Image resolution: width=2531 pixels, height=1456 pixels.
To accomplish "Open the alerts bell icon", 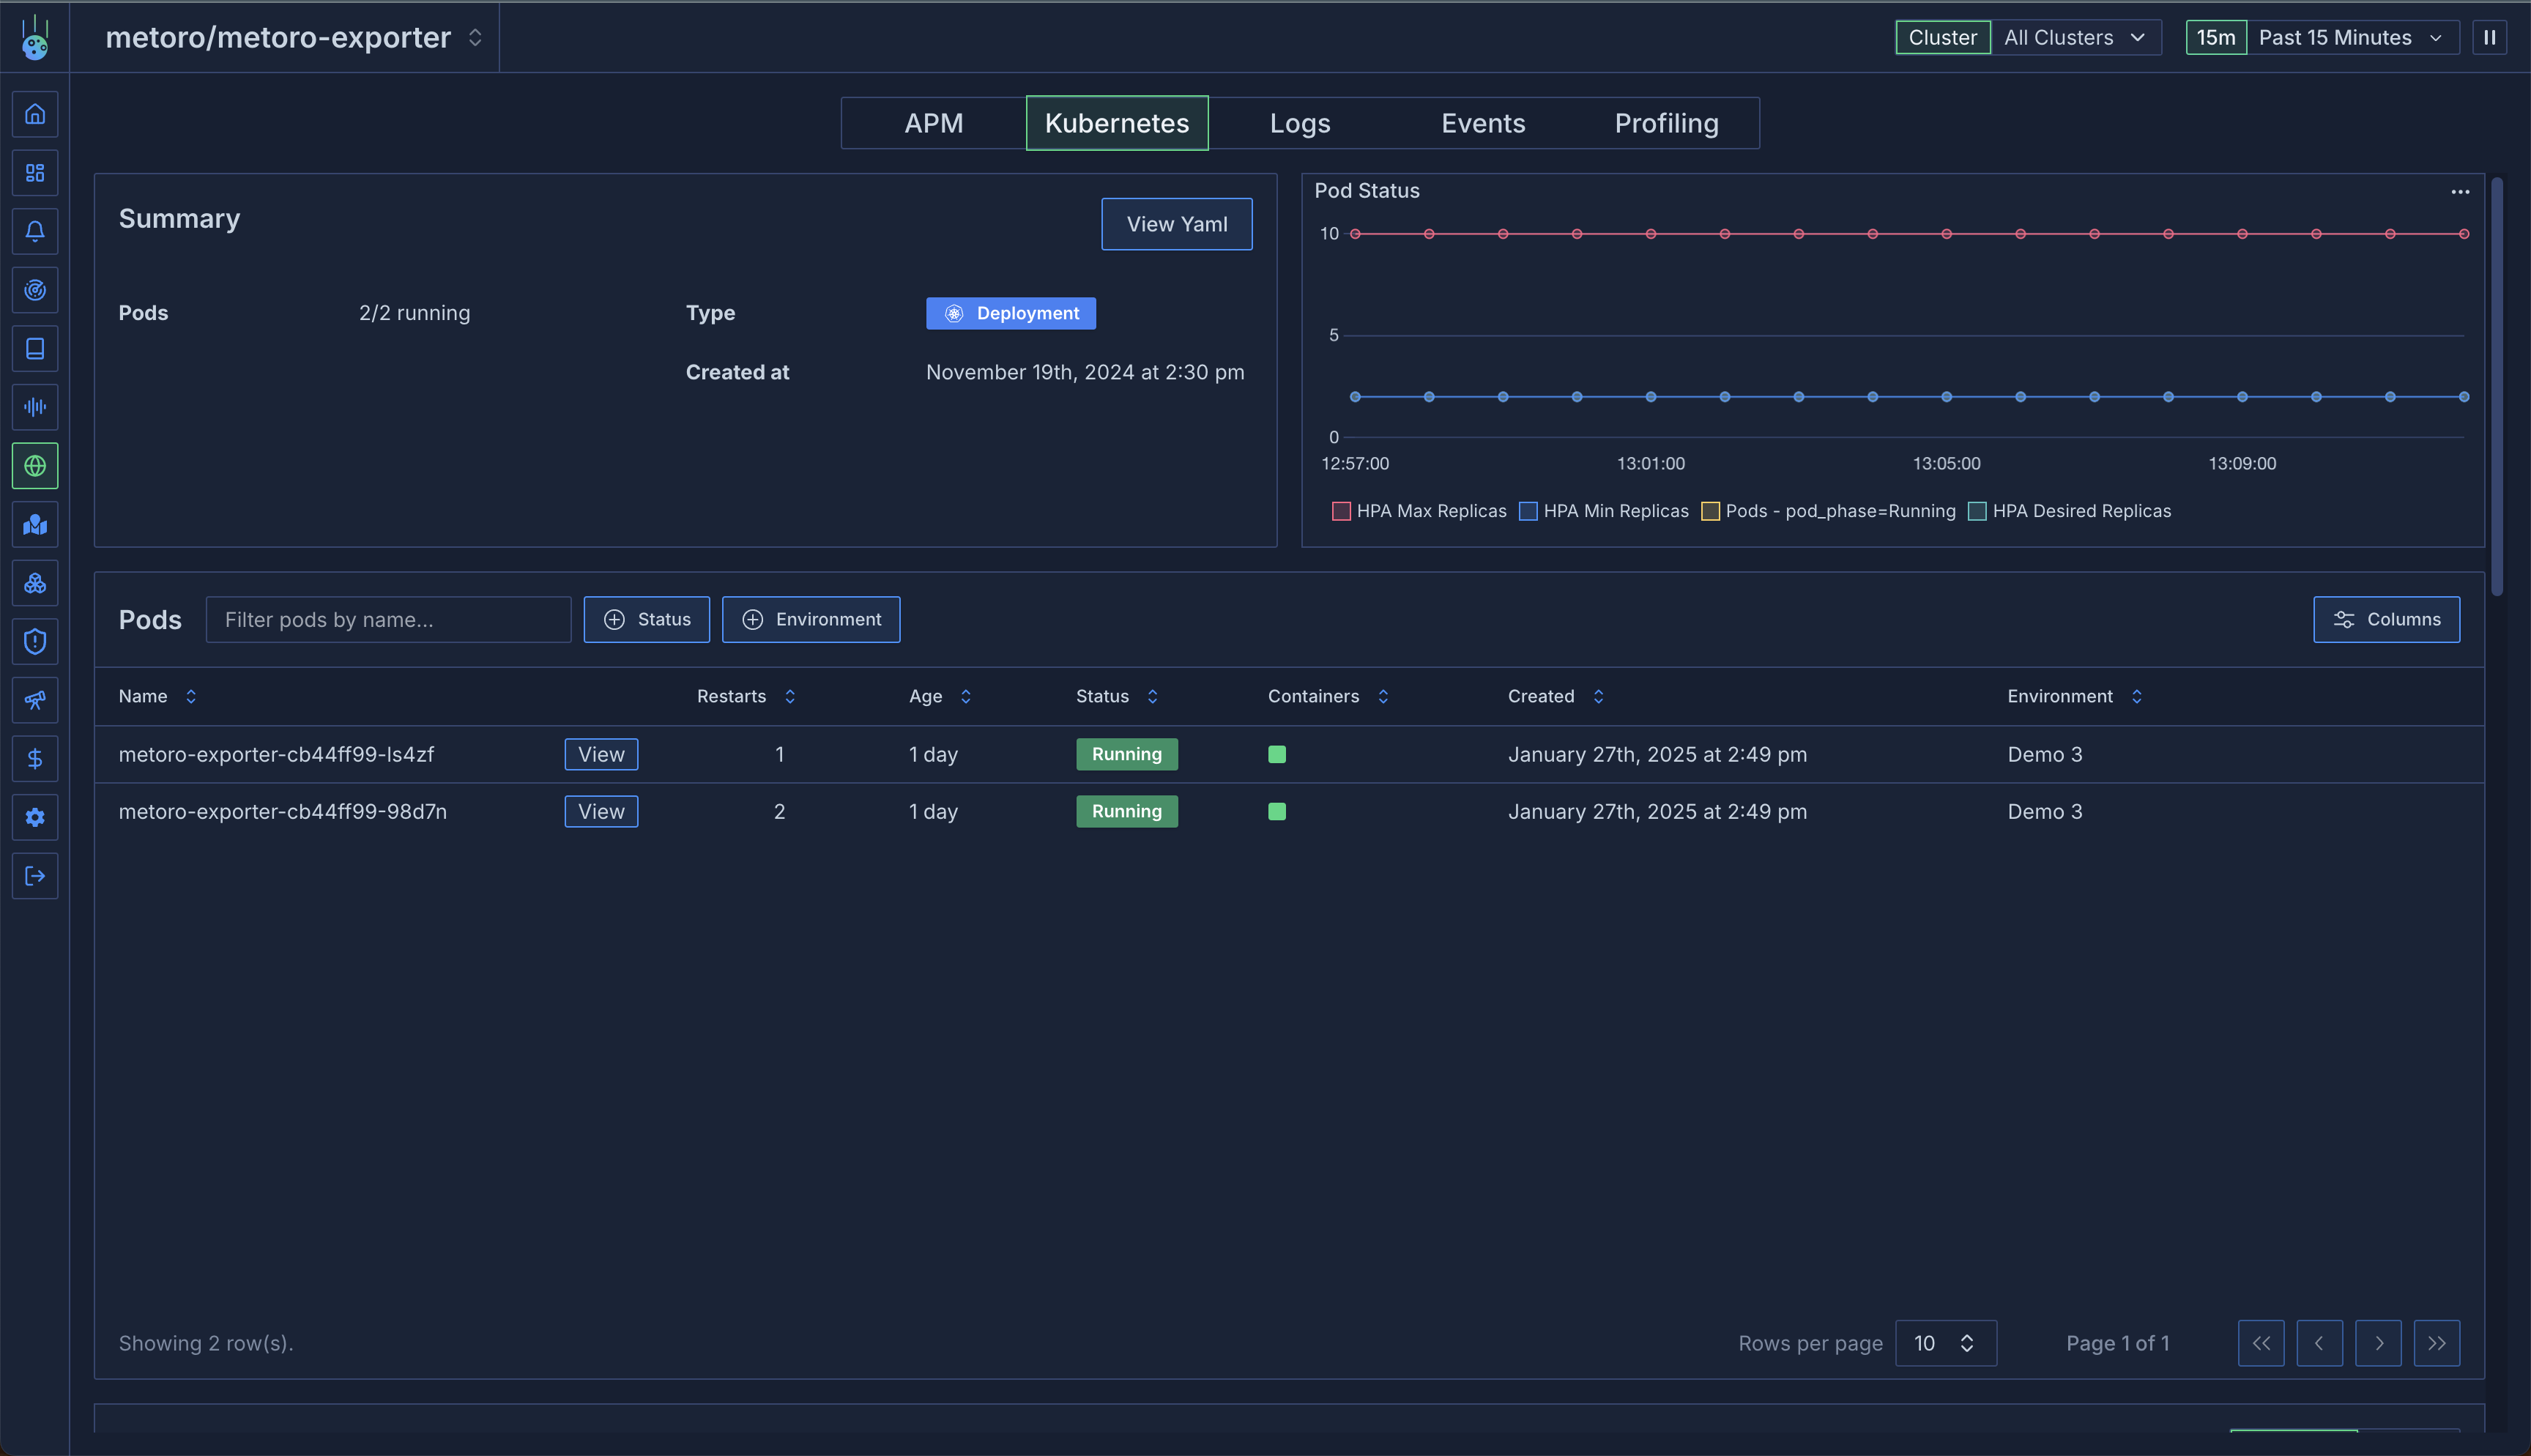I will (x=35, y=231).
